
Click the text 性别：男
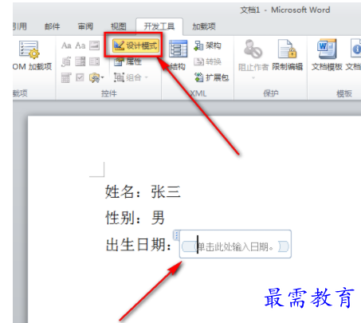(135, 218)
